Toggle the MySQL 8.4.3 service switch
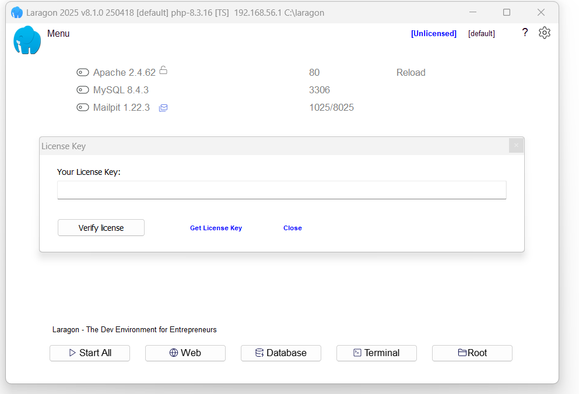Image resolution: width=579 pixels, height=394 pixels. pyautogui.click(x=83, y=90)
